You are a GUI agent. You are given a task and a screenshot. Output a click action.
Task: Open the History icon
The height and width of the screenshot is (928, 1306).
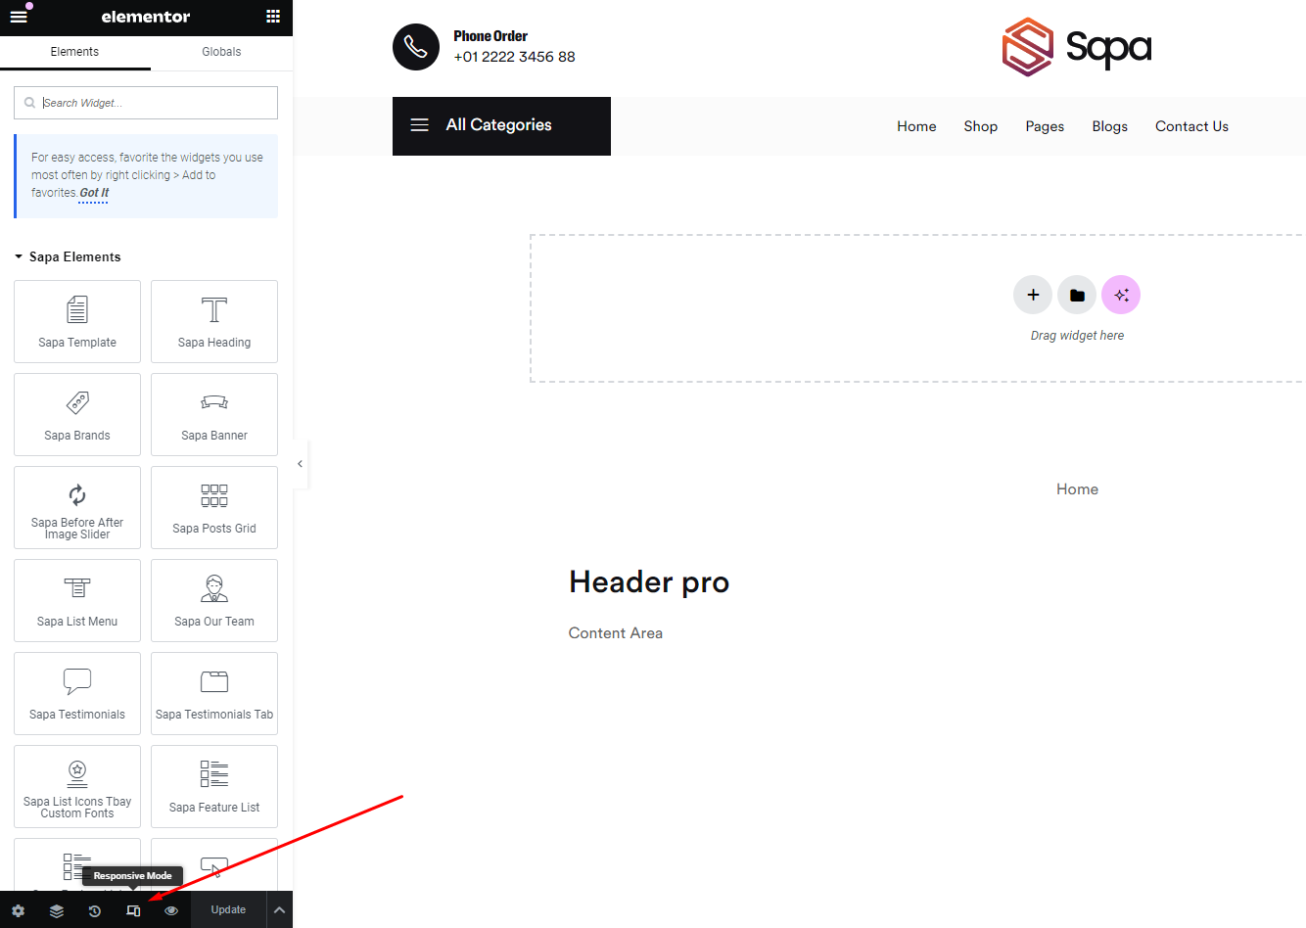coord(95,910)
